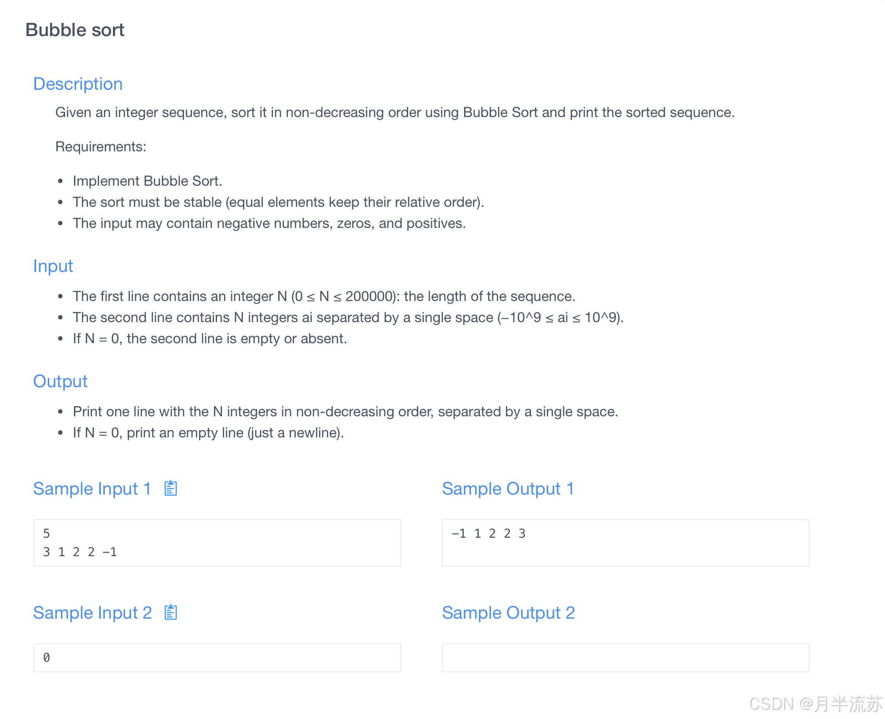Click the empty Sample Output 2 box
This screenshot has height=719, width=885.
point(625,657)
